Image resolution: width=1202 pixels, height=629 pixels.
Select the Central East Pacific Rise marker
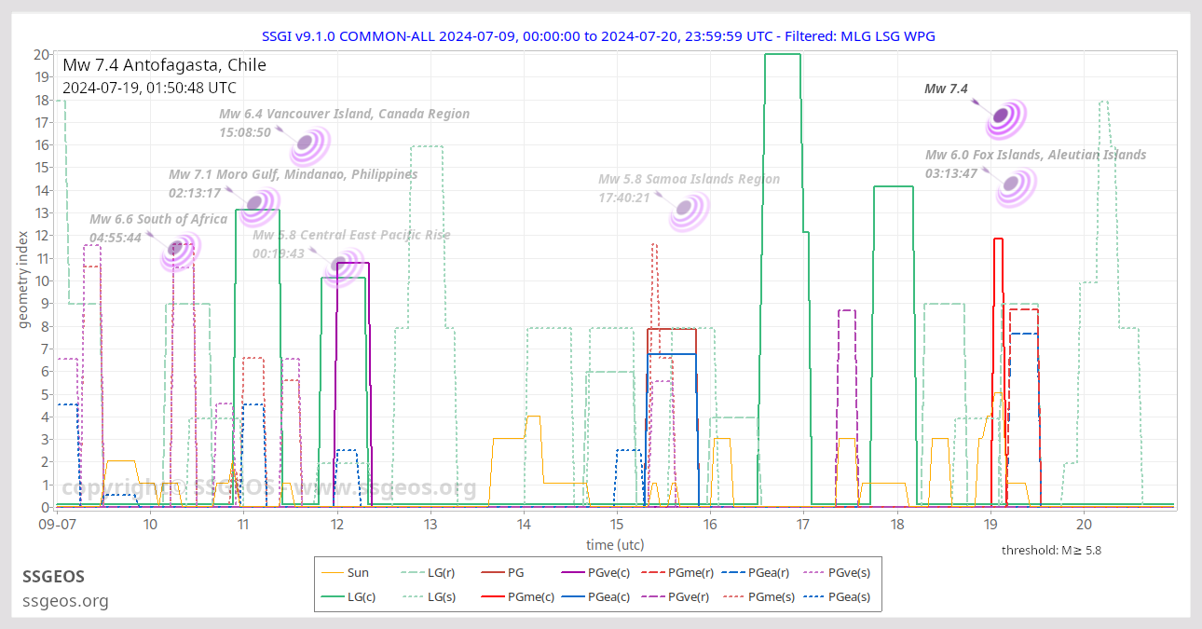pyautogui.click(x=341, y=267)
